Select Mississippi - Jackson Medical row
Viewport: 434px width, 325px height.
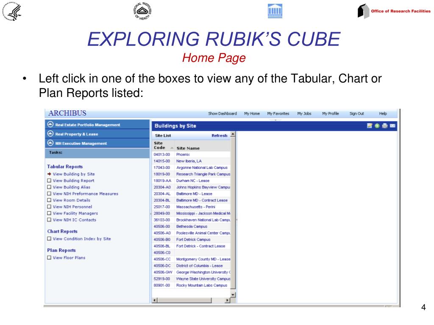click(x=191, y=213)
